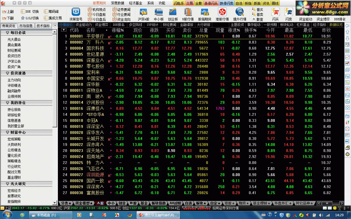Expand the 分类 bottom tab menu
Viewport: 351px width, 219px height.
[x=66, y=203]
